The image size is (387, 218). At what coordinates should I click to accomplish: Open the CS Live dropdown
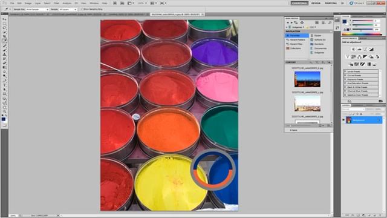coord(357,3)
